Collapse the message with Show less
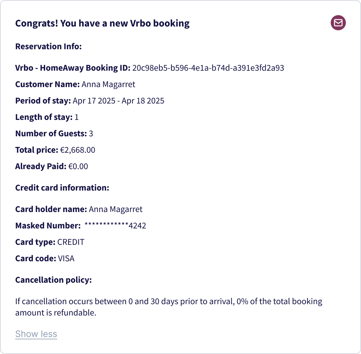 [x=36, y=334]
